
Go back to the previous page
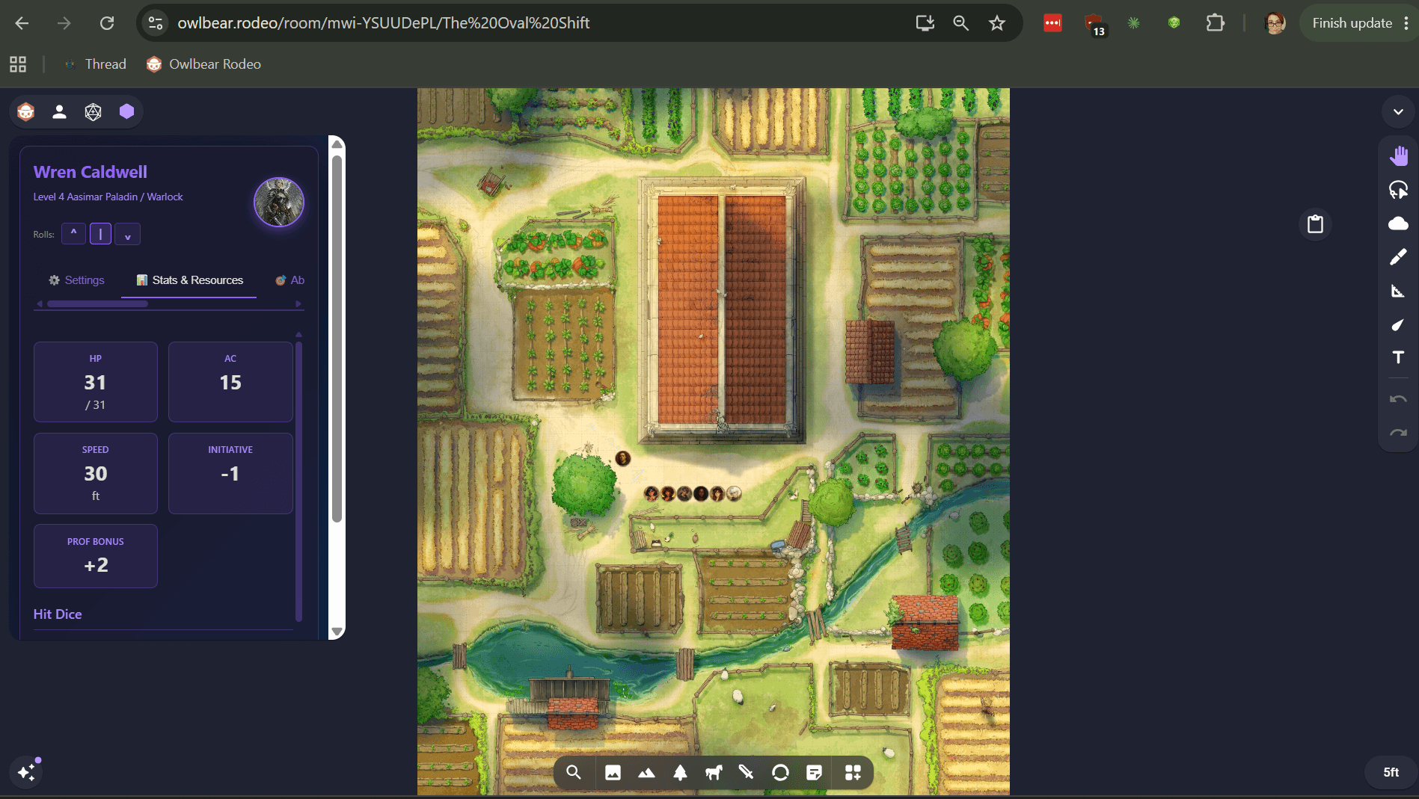(x=22, y=23)
